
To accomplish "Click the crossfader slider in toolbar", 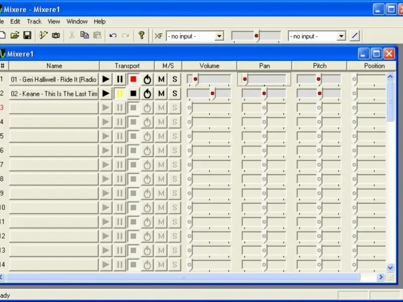I will point(256,36).
